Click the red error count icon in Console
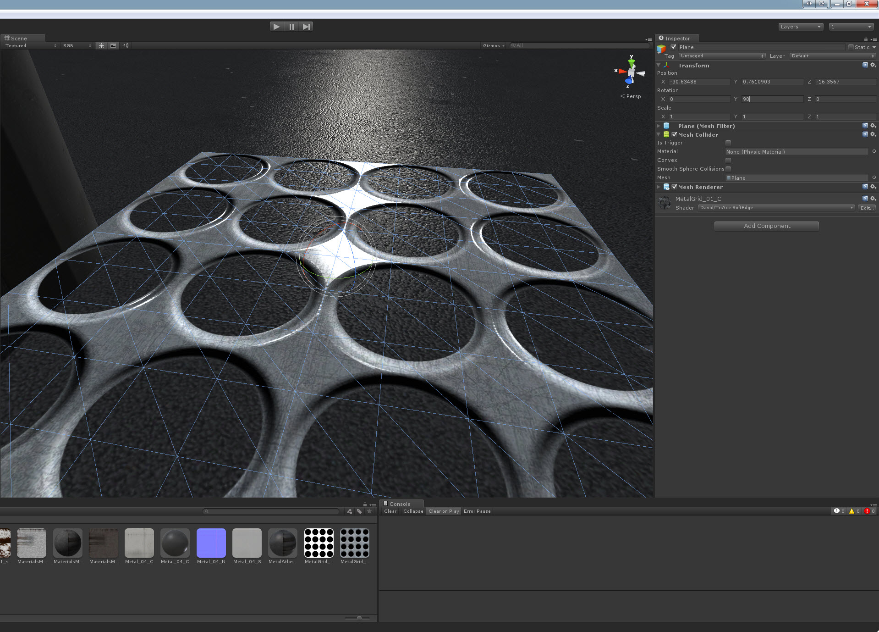The width and height of the screenshot is (879, 632). pos(867,510)
